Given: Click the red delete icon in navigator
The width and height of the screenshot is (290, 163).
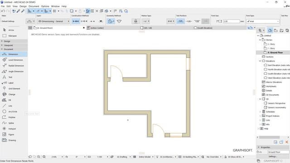Looking at the screenshot, I should coord(287,142).
